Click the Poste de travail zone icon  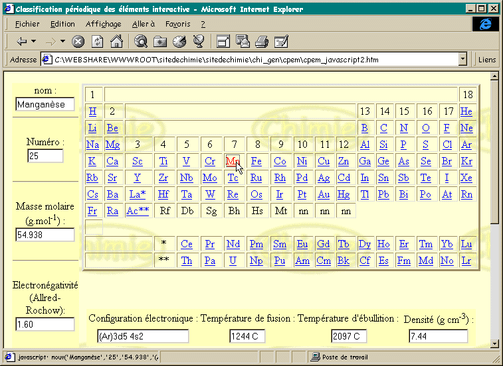click(316, 357)
